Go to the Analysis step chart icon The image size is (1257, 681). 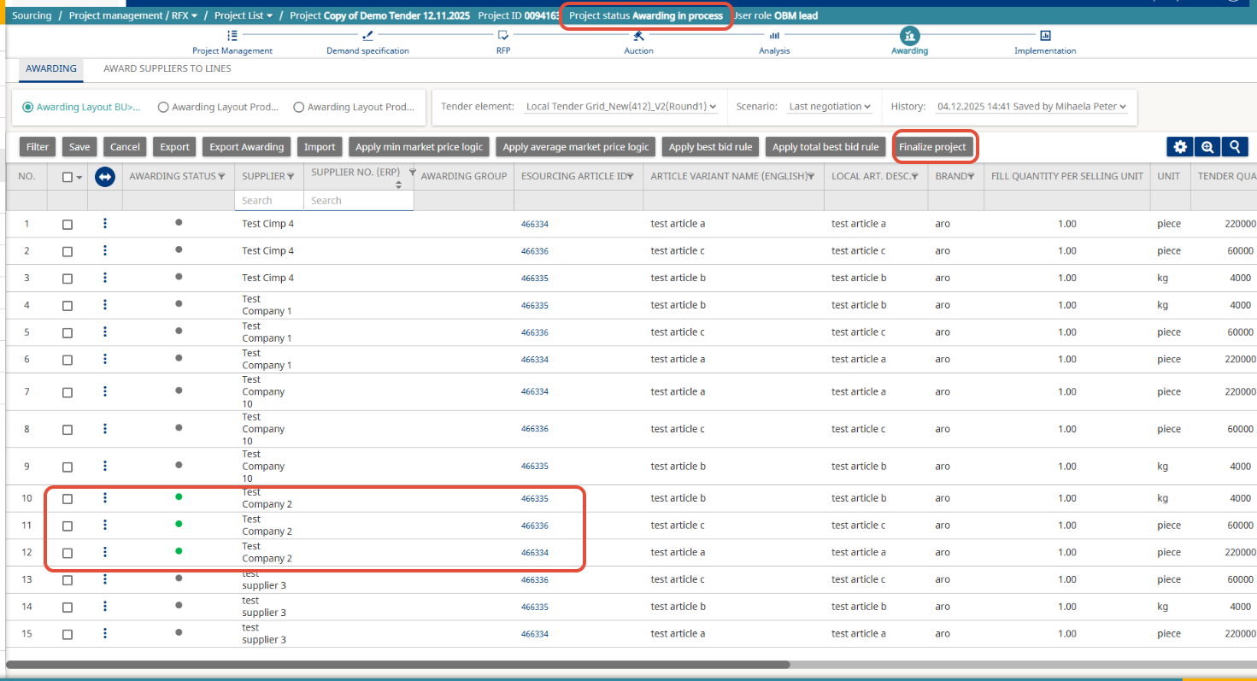pos(774,36)
